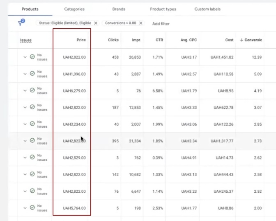Viewport: 276px width, 221px height.
Task: Sort by the Conversions column header
Action: pos(252,40)
